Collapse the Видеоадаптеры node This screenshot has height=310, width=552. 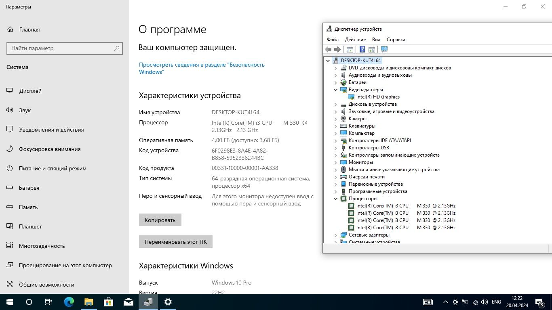coord(335,90)
